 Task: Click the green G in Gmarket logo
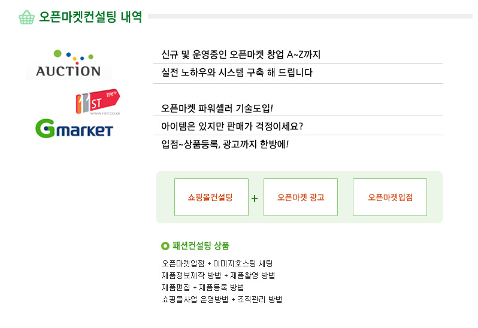tap(45, 129)
